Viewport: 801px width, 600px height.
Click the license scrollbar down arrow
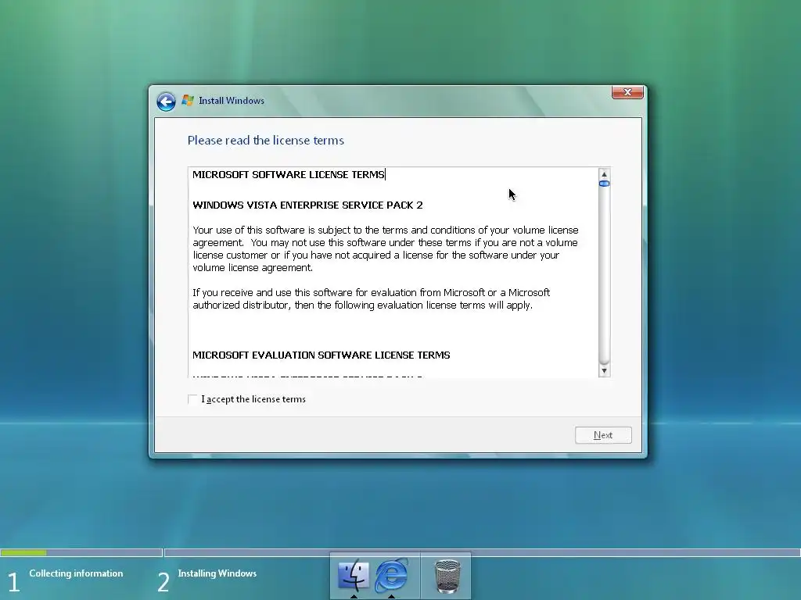[604, 371]
